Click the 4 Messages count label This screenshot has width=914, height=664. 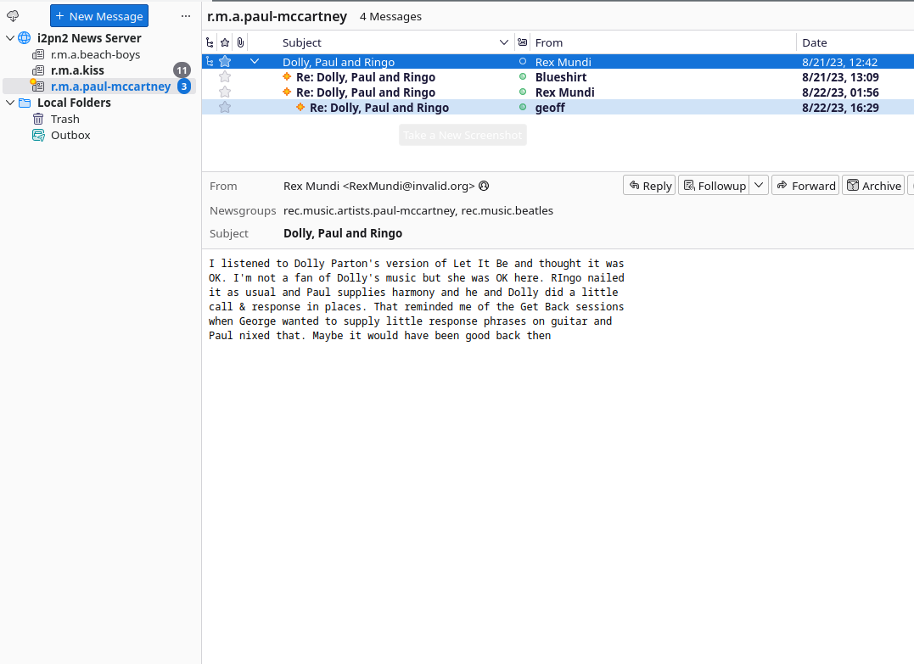[x=390, y=16]
